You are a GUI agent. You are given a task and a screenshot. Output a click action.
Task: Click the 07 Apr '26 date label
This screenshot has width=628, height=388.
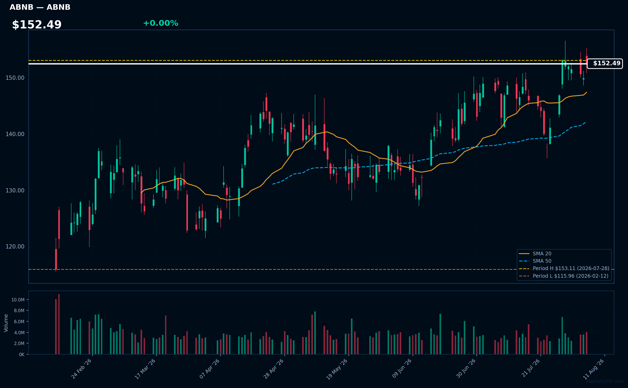pyautogui.click(x=210, y=369)
